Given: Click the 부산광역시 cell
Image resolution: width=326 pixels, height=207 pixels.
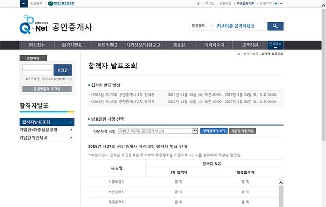Looking at the screenshot, I should (x=116, y=192).
